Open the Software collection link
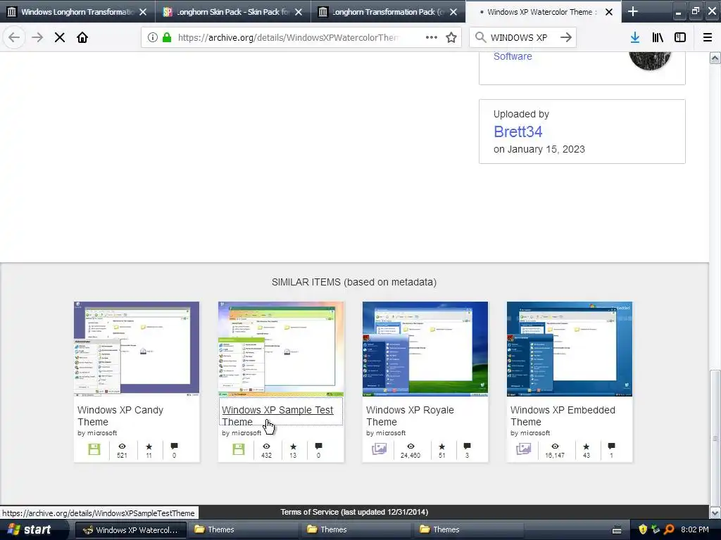Viewport: 721px width, 540px height. click(513, 56)
